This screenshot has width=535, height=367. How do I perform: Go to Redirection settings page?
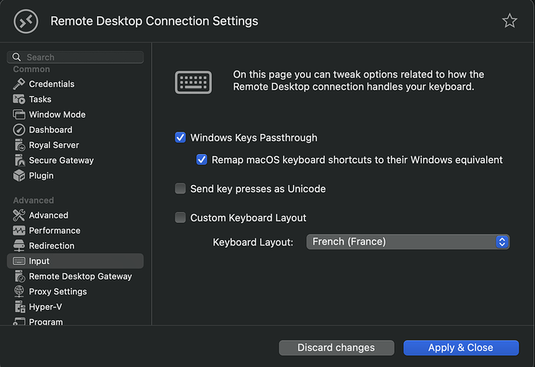click(51, 245)
